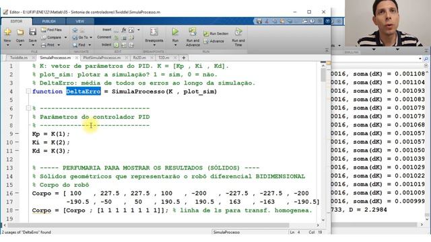Switch to the PUBLISH ribbon tab

(x=49, y=22)
